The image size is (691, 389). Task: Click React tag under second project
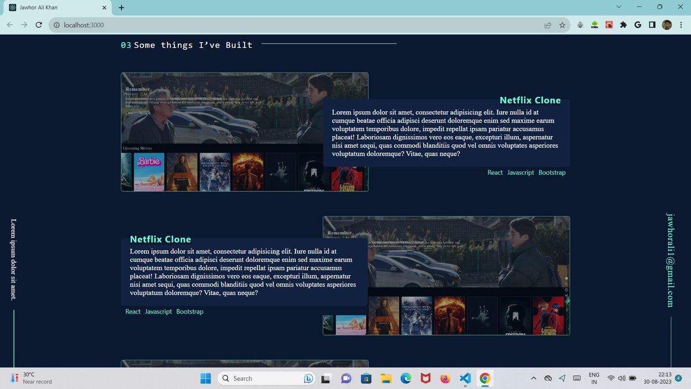[133, 312]
